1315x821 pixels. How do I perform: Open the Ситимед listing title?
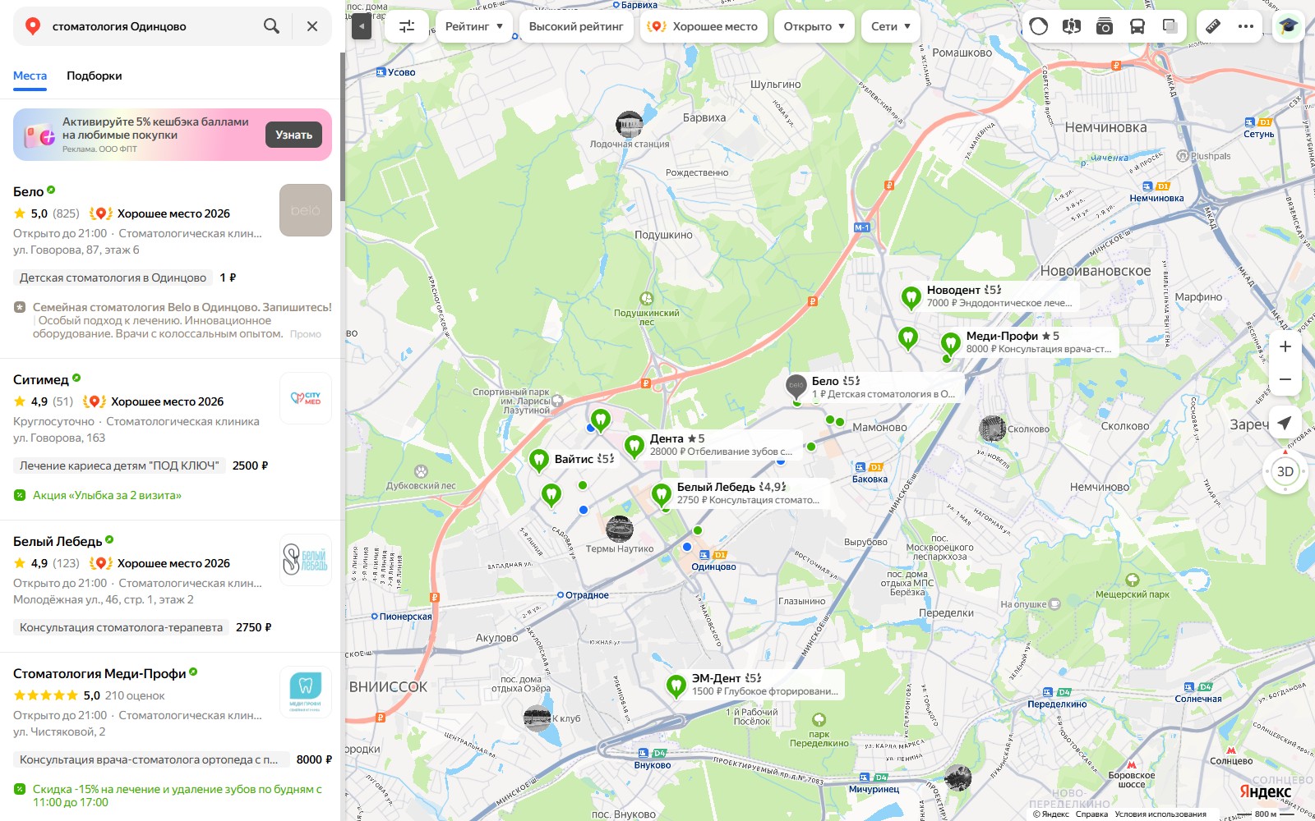point(41,379)
